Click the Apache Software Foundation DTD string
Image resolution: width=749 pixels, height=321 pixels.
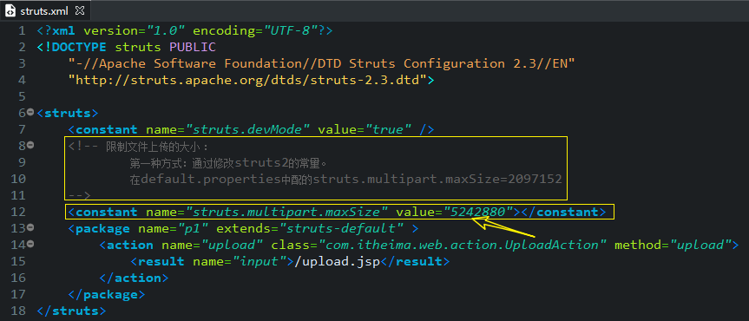[321, 63]
